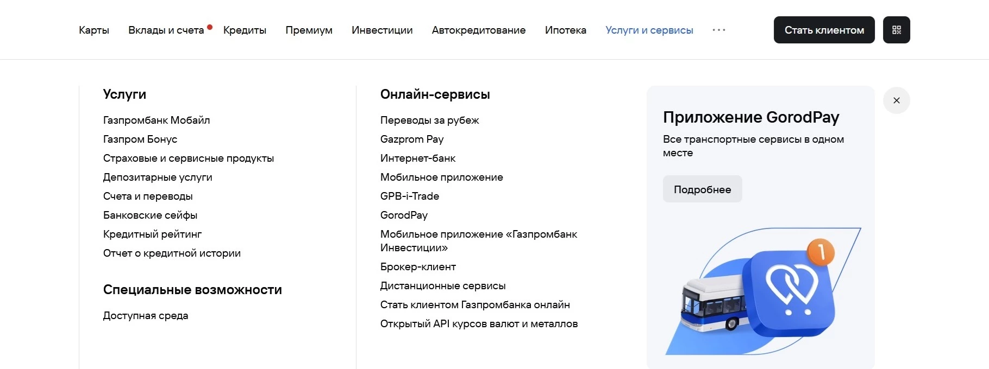Open Переводы за рубеж online service
Viewport: 989px width, 369px height.
click(429, 120)
